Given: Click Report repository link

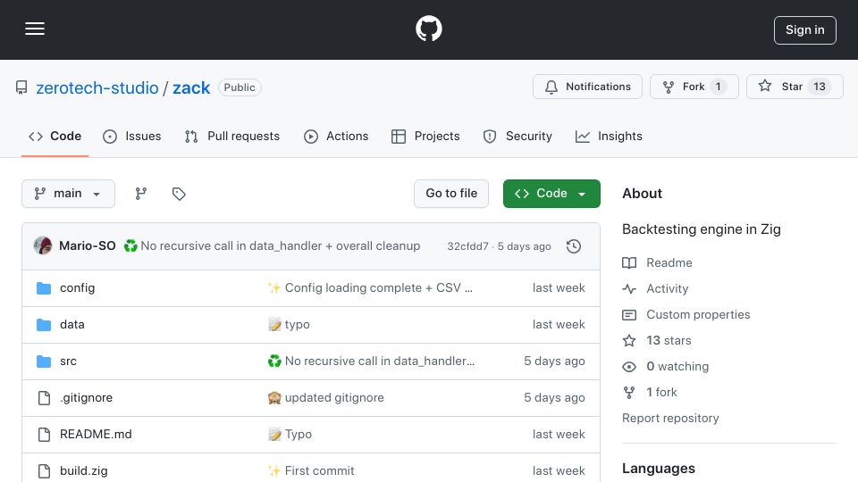Looking at the screenshot, I should (x=670, y=418).
